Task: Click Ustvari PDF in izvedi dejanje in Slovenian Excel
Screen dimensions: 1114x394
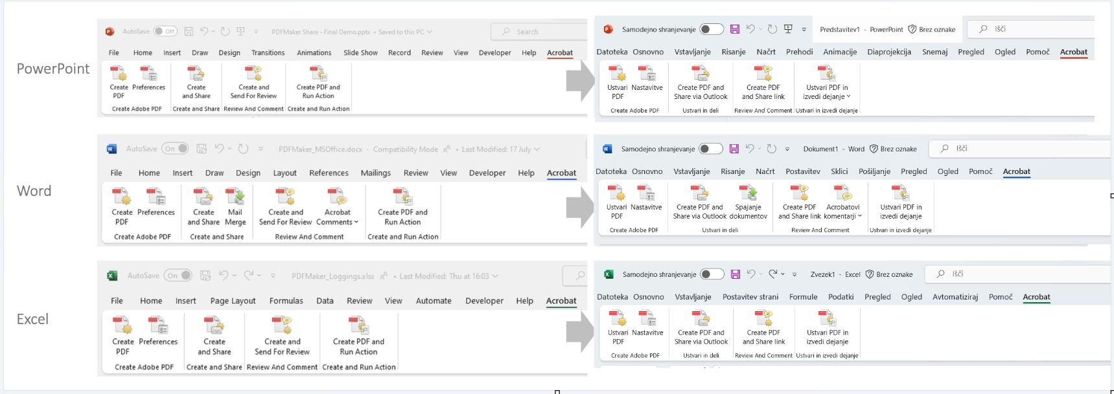Action: point(827,328)
